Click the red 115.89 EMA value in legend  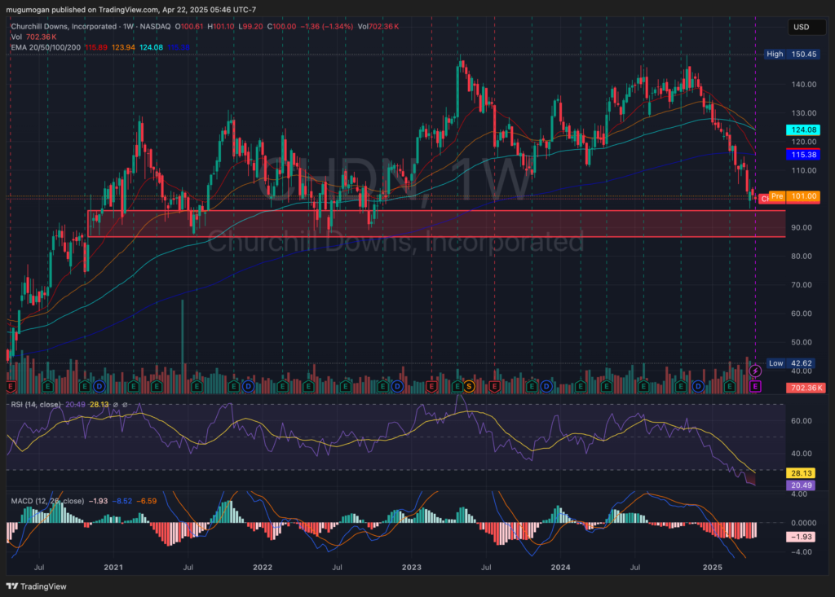96,47
